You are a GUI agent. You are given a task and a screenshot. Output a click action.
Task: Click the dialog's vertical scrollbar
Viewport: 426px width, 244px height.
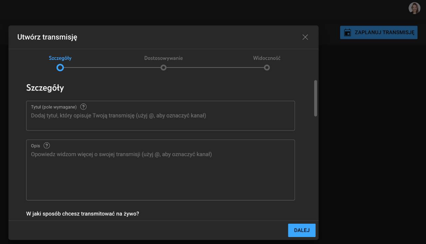click(316, 98)
